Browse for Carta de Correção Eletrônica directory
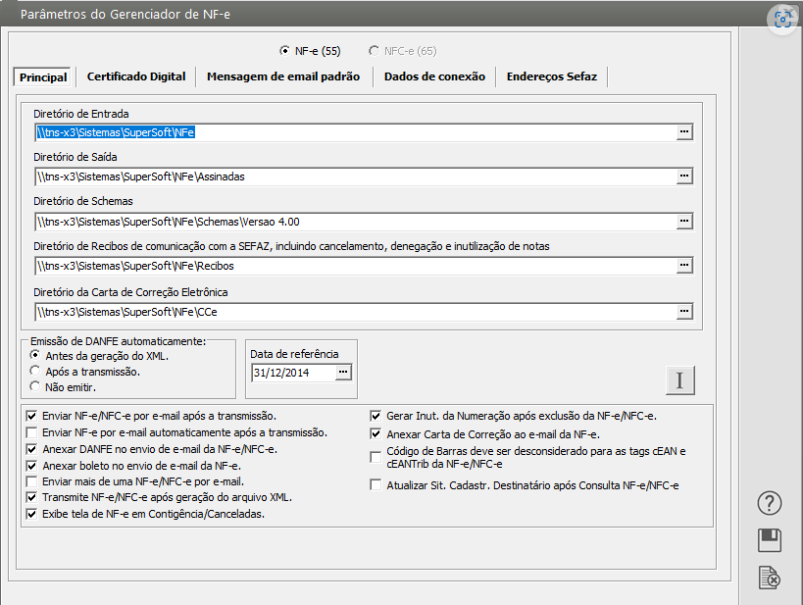 tap(684, 312)
